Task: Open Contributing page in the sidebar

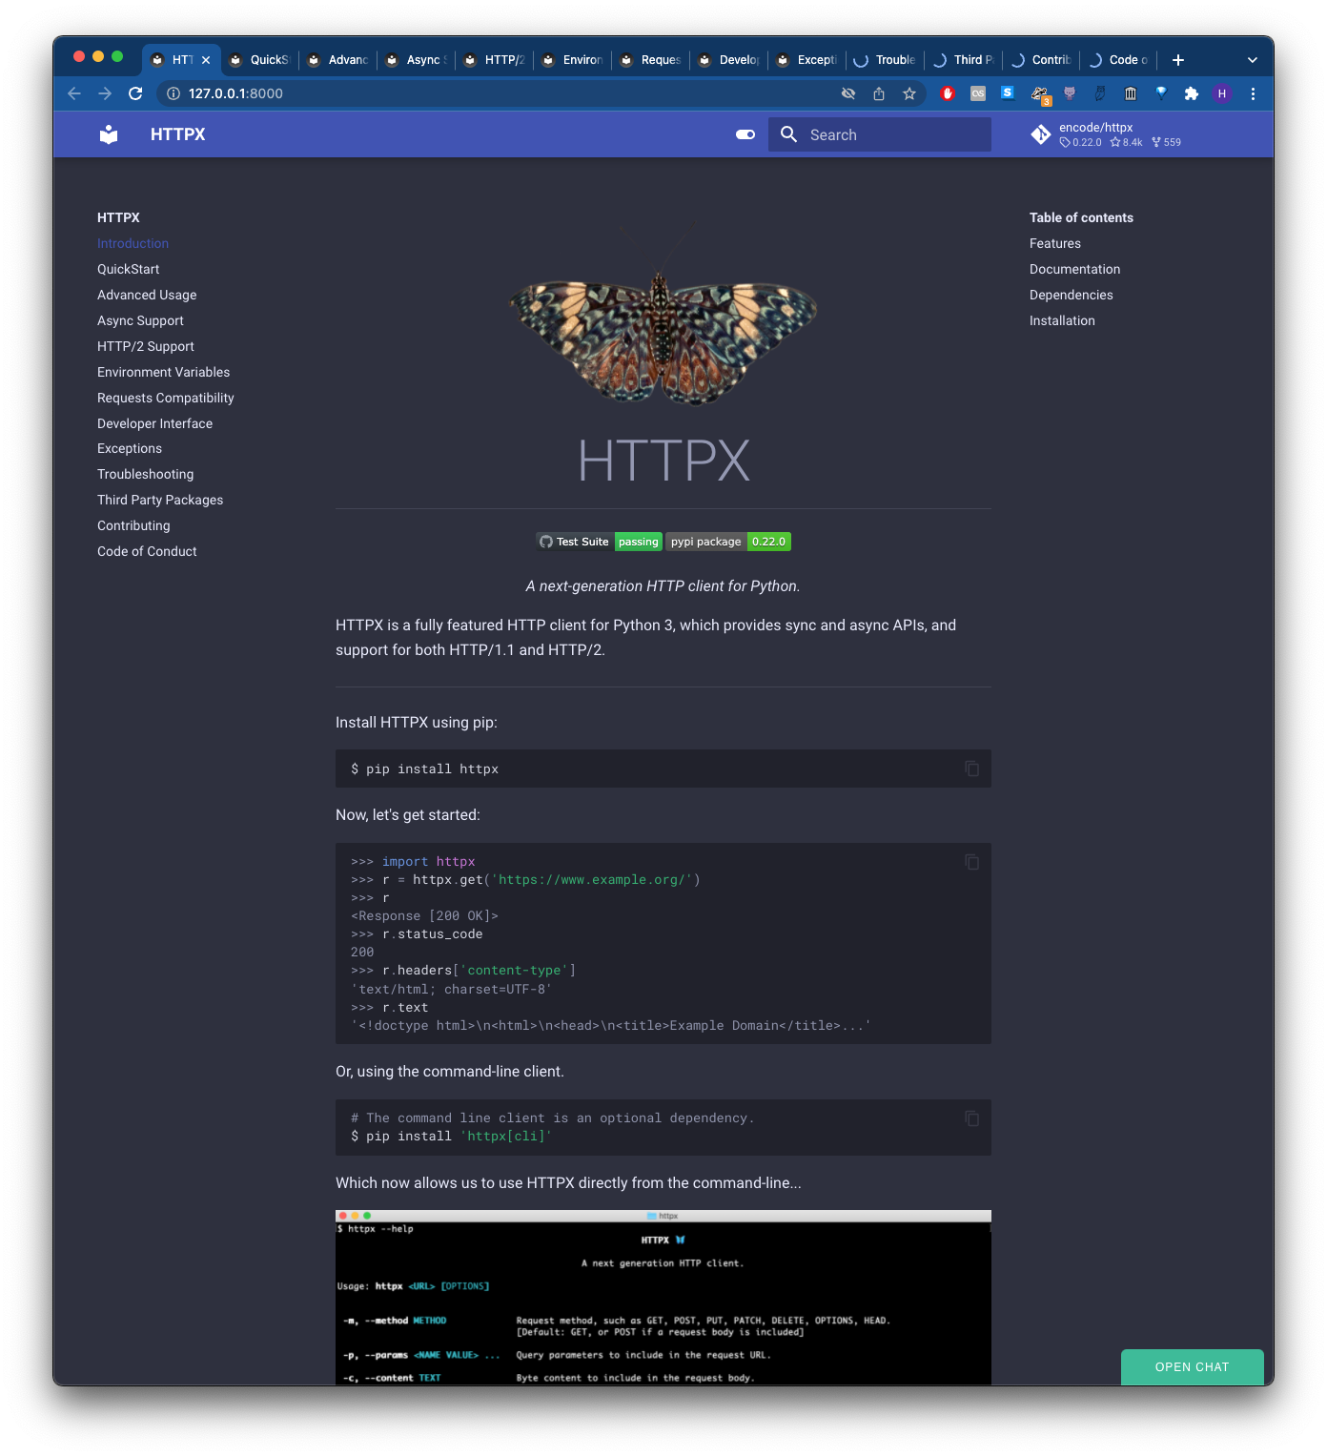Action: click(x=133, y=525)
